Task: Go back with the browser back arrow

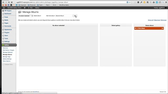Action: coord(3,2)
